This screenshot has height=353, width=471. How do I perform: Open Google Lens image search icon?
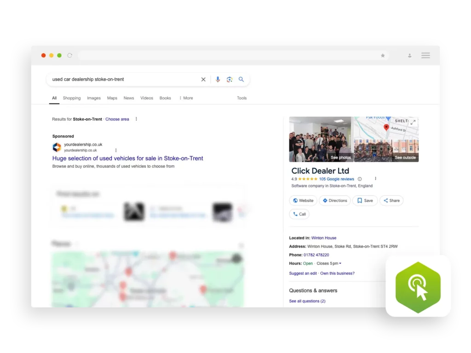point(230,80)
